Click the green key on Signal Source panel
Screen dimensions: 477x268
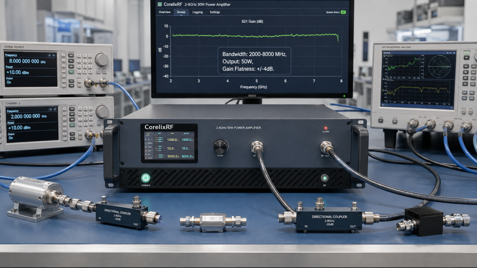pyautogui.click(x=71, y=72)
